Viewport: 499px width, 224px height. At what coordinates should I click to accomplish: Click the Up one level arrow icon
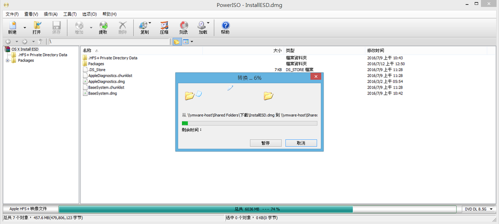point(40,42)
